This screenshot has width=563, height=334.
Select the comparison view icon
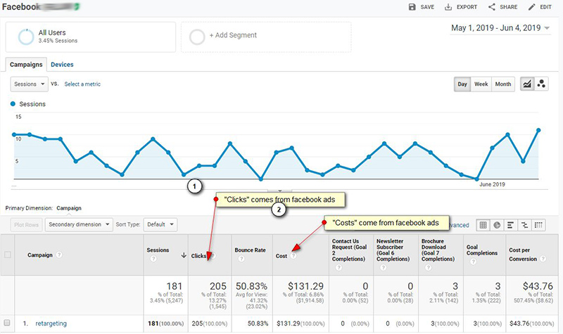coord(525,225)
